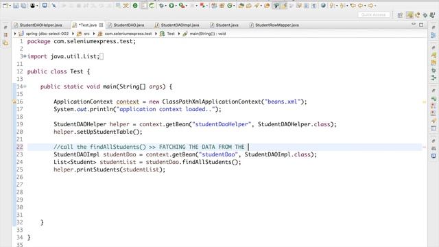Click the restore icon in left sidebar
This screenshot has height=247, width=439.
coord(5,27)
